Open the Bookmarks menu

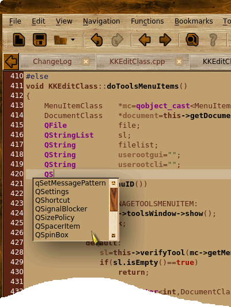194,21
